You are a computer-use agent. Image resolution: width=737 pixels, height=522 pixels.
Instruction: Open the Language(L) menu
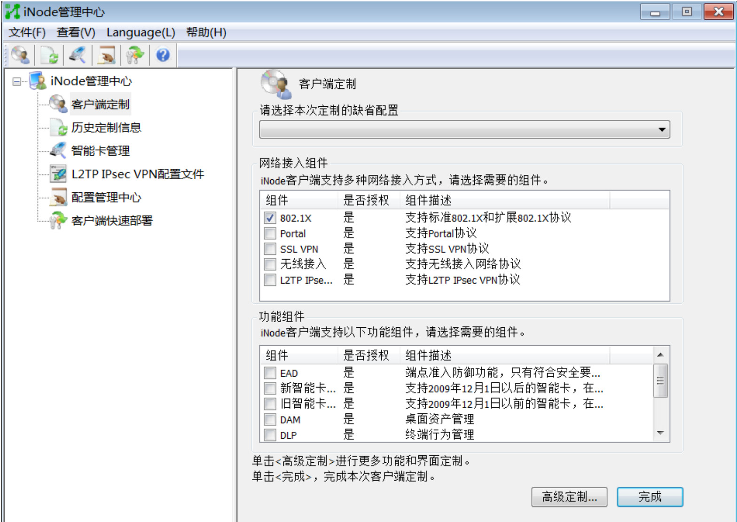tap(141, 32)
